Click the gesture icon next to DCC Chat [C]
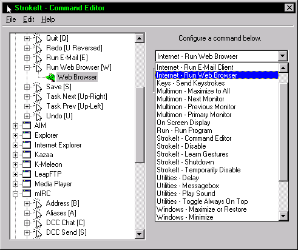Screen dimensions: 298x250 38,223
